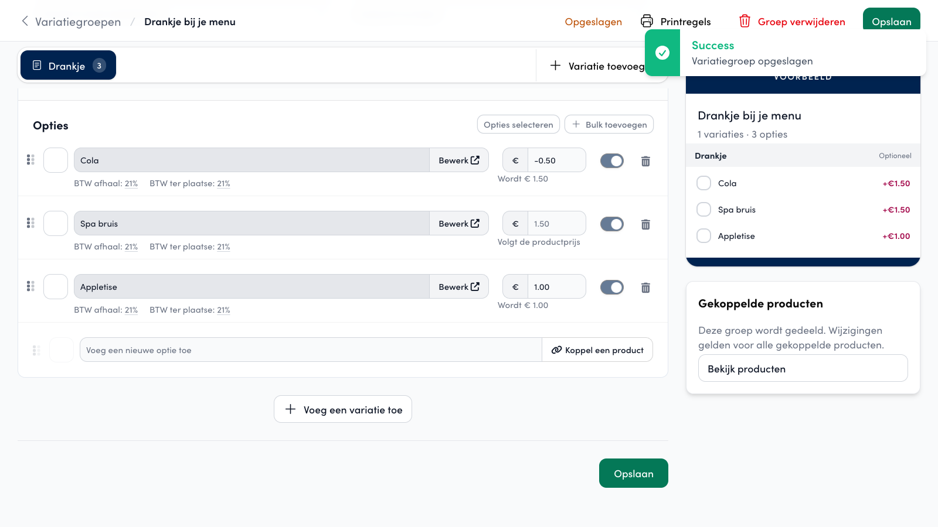This screenshot has width=938, height=527.
Task: Click the printer icon for Printregels
Action: (647, 21)
